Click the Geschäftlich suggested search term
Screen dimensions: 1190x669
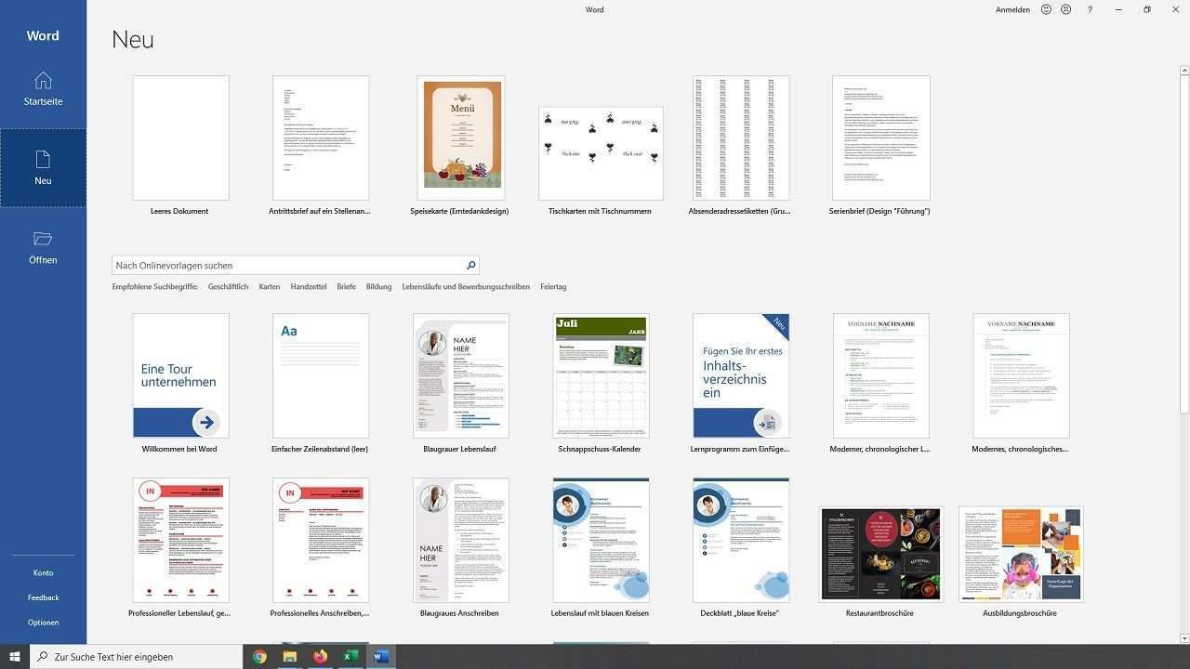228,287
